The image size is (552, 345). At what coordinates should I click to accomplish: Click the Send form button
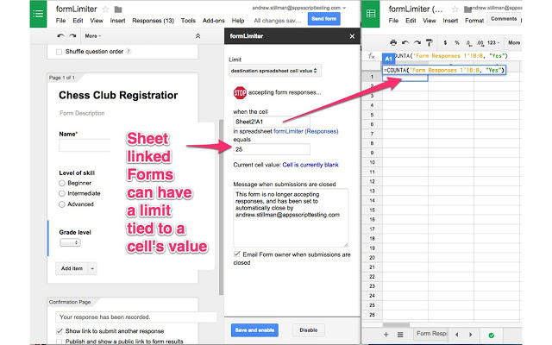pyautogui.click(x=324, y=19)
